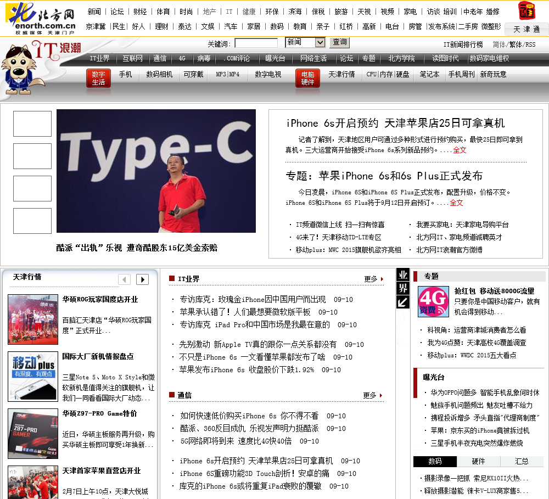The width and height of the screenshot is (549, 499).
Task: Open 华硕Z97-PRO Game特价 headline
Action: [99, 413]
